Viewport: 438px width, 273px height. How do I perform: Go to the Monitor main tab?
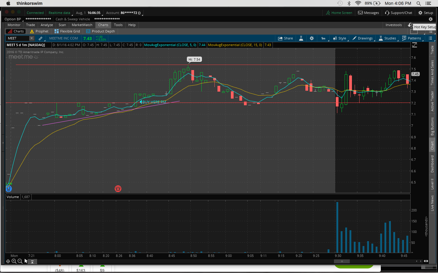(x=14, y=25)
